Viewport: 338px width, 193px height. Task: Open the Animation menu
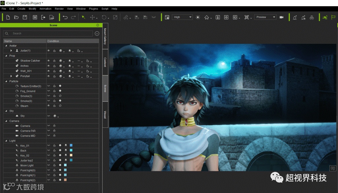click(x=45, y=9)
